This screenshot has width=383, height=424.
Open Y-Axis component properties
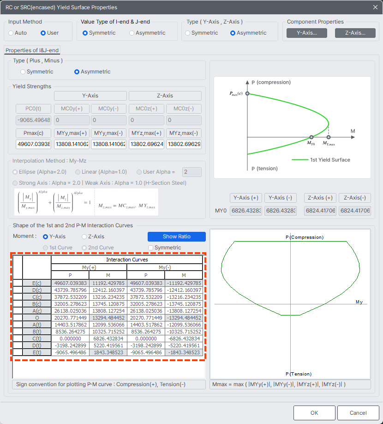306,33
